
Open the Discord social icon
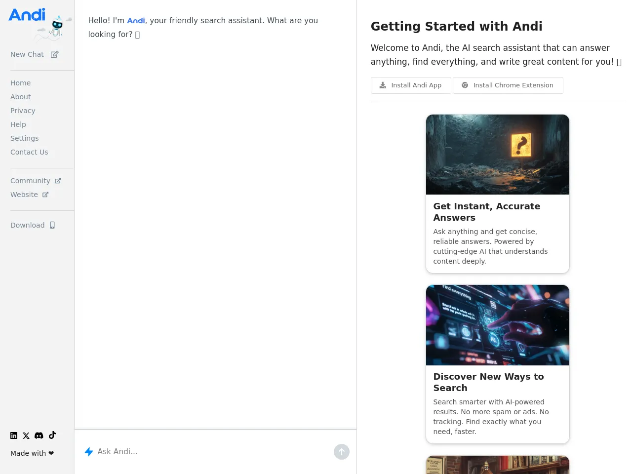pos(39,435)
